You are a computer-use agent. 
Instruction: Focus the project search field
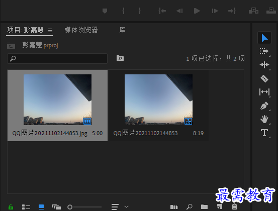coord(57,58)
